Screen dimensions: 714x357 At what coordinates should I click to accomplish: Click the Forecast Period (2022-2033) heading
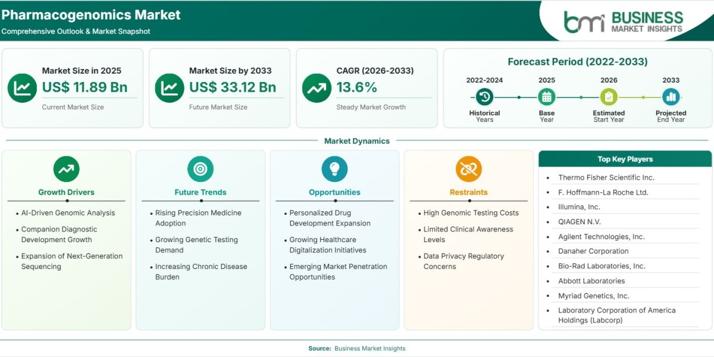click(578, 61)
